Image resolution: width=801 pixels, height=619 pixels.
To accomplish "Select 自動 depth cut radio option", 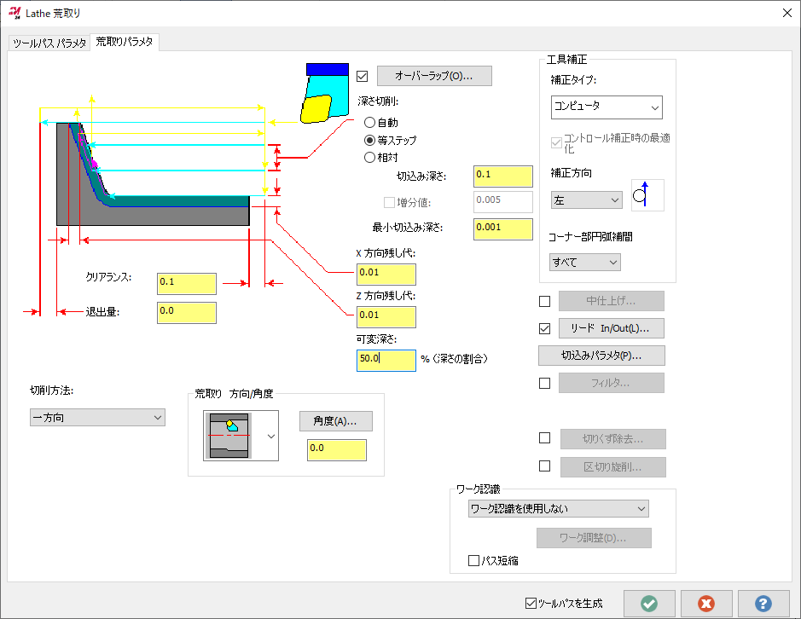I will [x=381, y=123].
